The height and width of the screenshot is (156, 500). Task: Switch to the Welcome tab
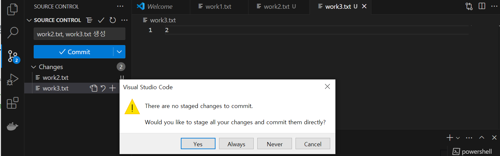coord(159,6)
